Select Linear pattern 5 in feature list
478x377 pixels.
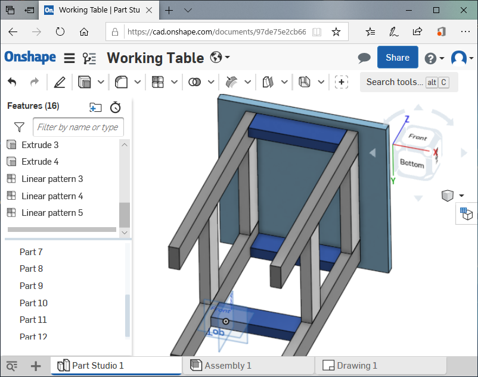pyautogui.click(x=52, y=213)
